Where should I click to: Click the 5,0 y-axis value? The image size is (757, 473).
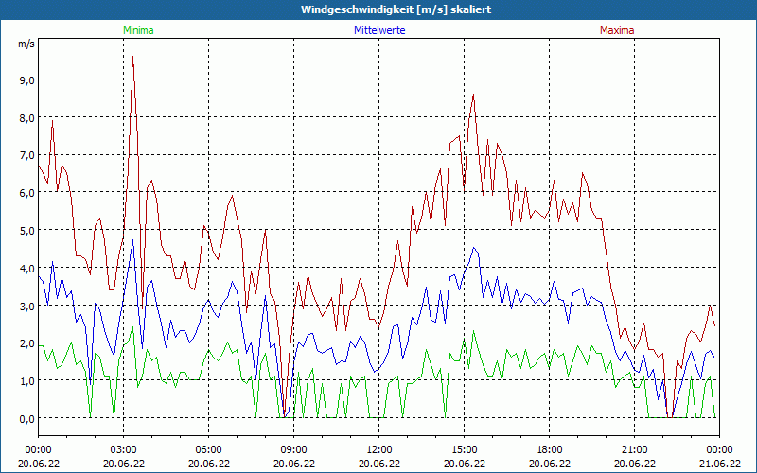(27, 231)
